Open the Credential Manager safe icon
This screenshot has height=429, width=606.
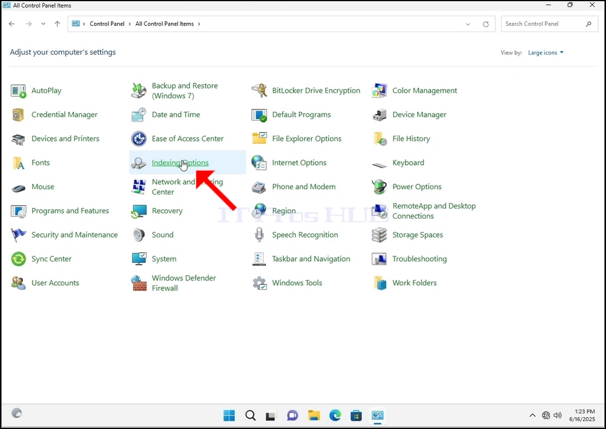[x=18, y=115]
